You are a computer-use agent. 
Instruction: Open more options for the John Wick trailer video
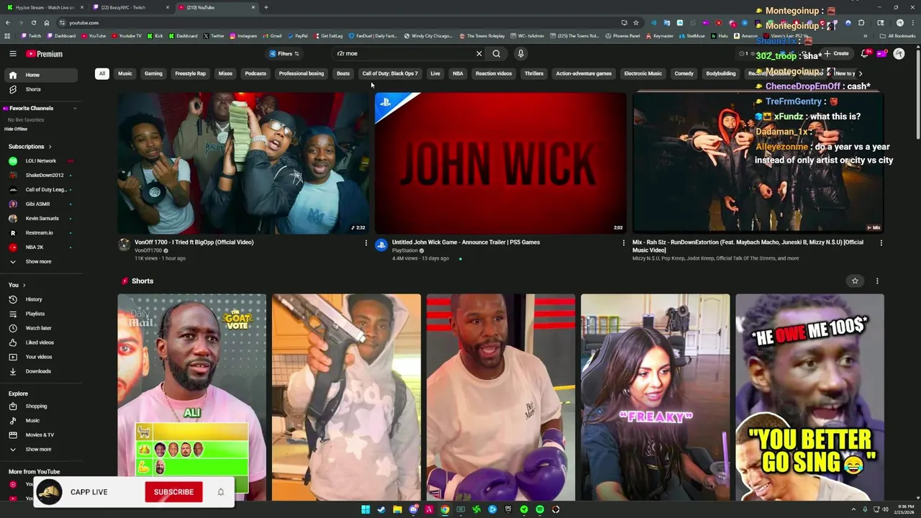pyautogui.click(x=623, y=242)
